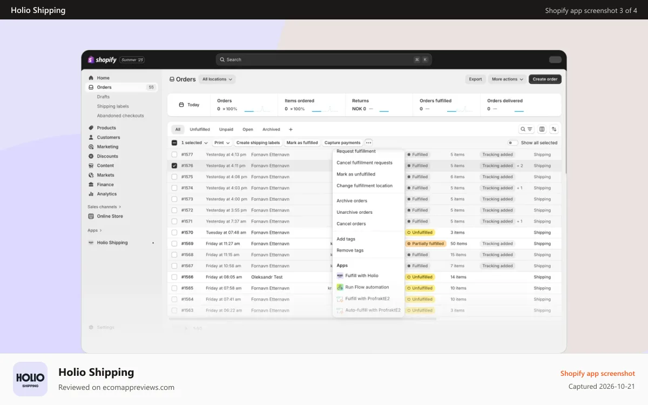Check the box for order #1566
This screenshot has height=405, width=648.
point(174,277)
